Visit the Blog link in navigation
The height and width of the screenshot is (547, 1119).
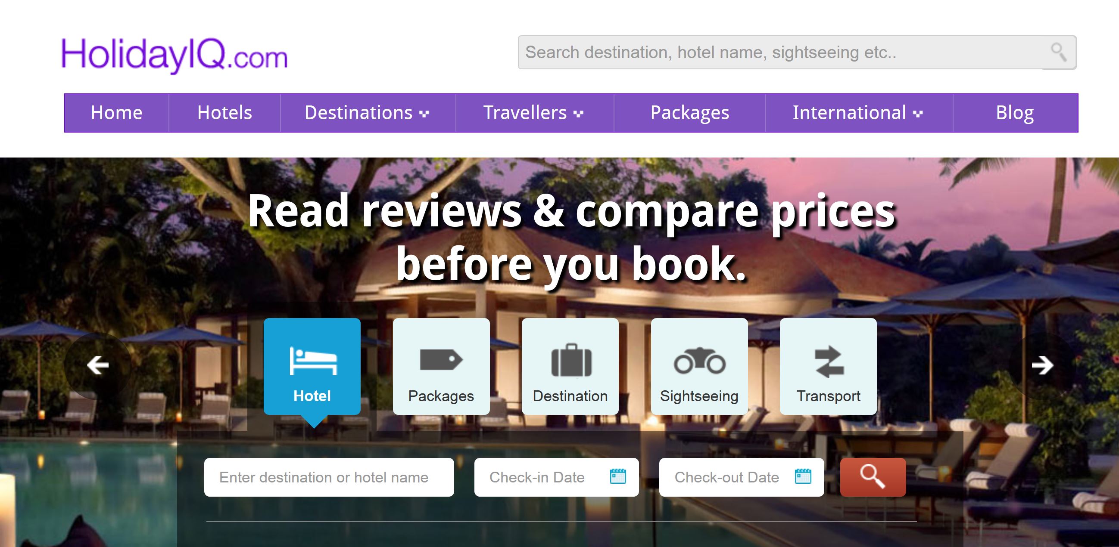(x=1015, y=113)
